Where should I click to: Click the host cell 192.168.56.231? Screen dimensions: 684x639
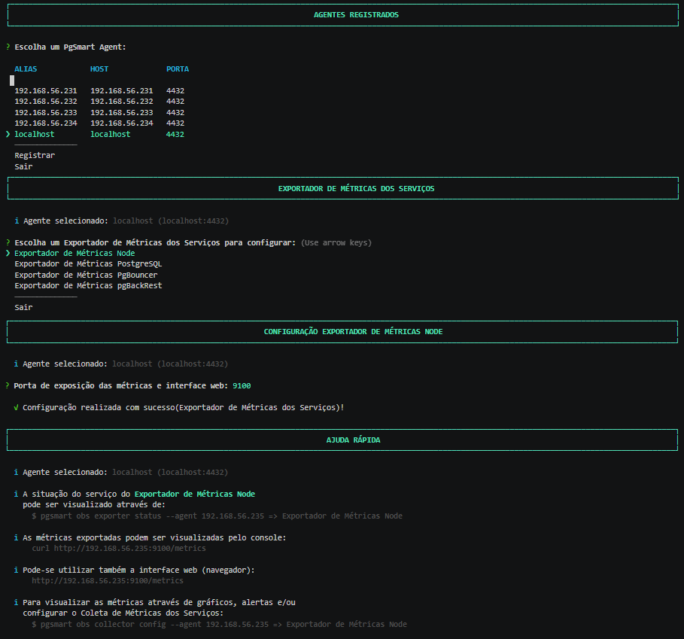pos(122,91)
